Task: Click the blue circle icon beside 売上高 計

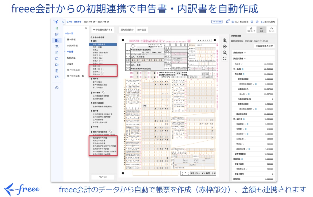Action: (x=243, y=69)
